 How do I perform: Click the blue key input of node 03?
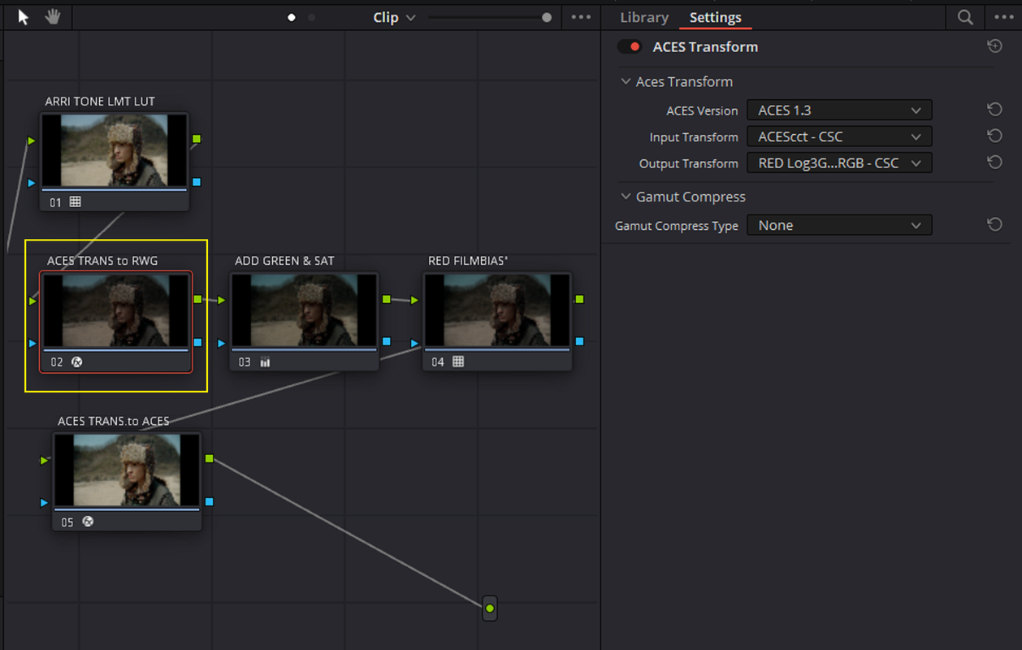[x=222, y=343]
